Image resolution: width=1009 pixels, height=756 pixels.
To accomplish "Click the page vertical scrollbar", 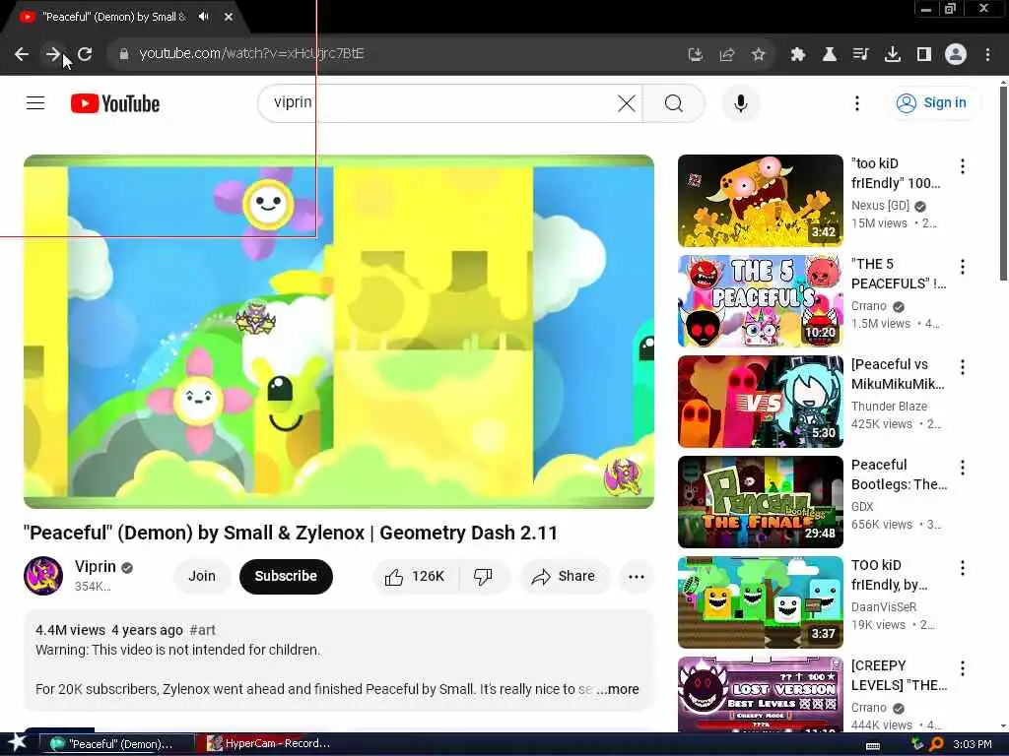I will click(x=1003, y=183).
